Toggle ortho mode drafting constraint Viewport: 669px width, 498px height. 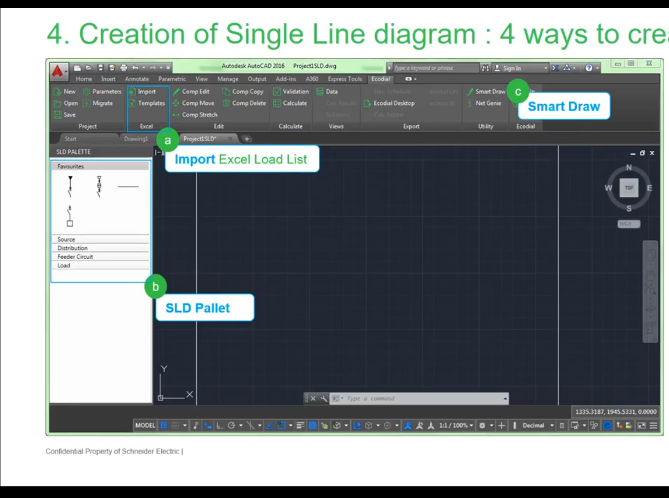tap(219, 425)
